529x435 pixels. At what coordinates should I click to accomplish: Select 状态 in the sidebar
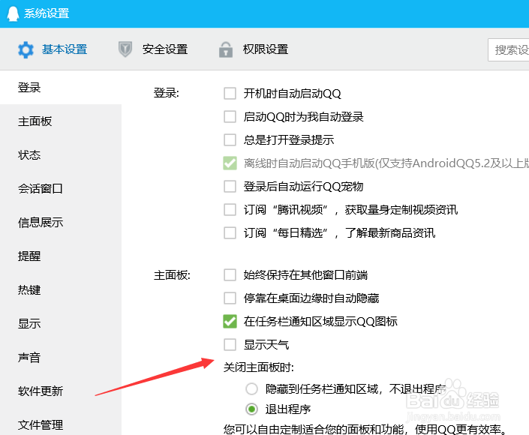pyautogui.click(x=61, y=155)
